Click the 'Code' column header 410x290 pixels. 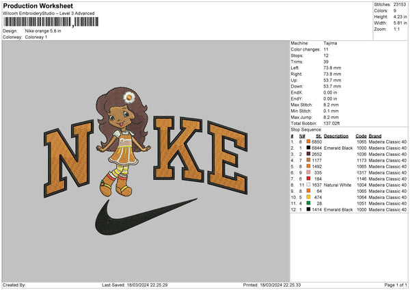pos(361,136)
